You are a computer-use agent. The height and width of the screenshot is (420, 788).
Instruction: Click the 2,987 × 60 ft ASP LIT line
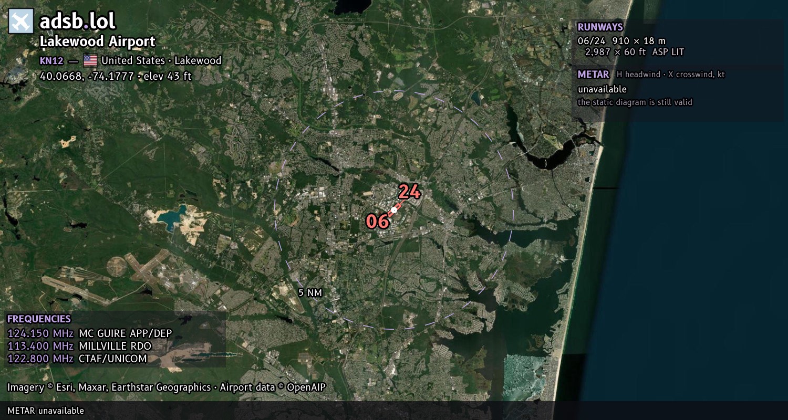[x=635, y=52]
